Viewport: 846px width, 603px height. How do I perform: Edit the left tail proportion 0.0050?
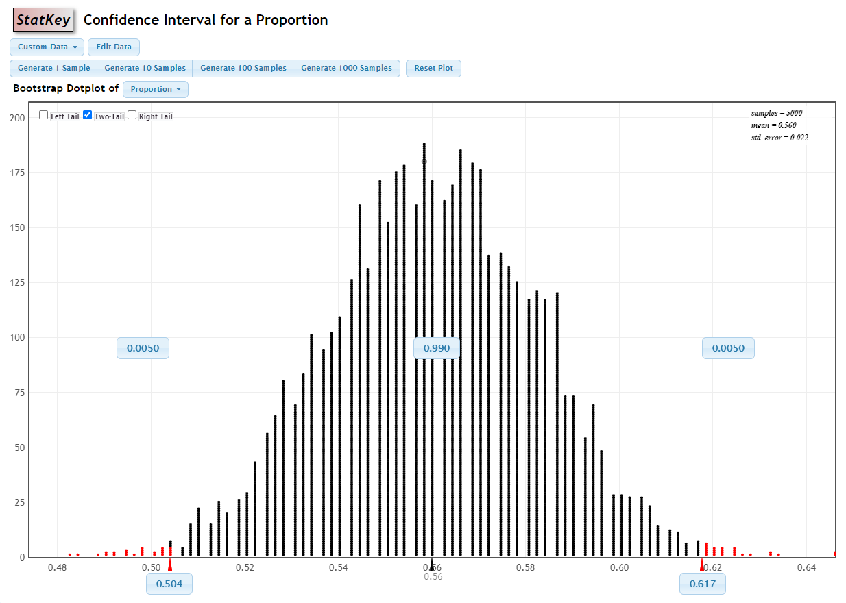pos(143,348)
